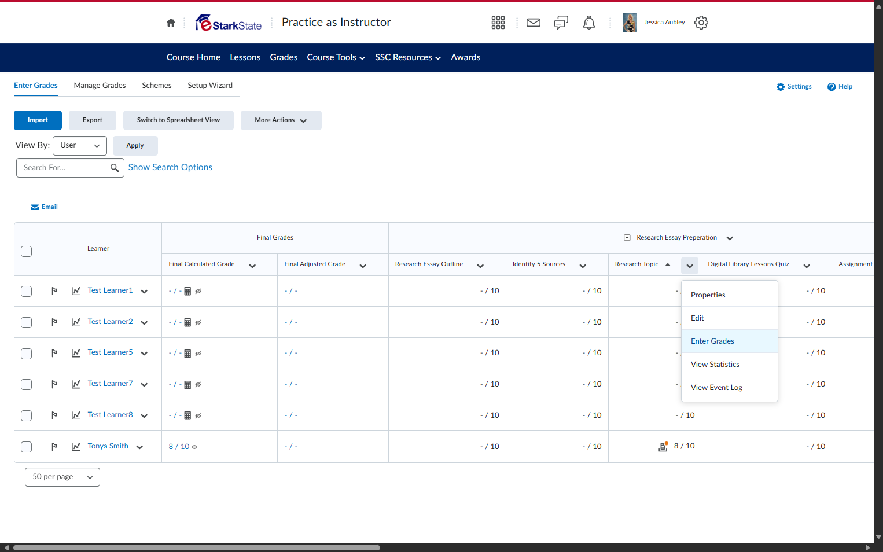
Task: Click the flag icon for Test Learner1
Action: point(54,291)
